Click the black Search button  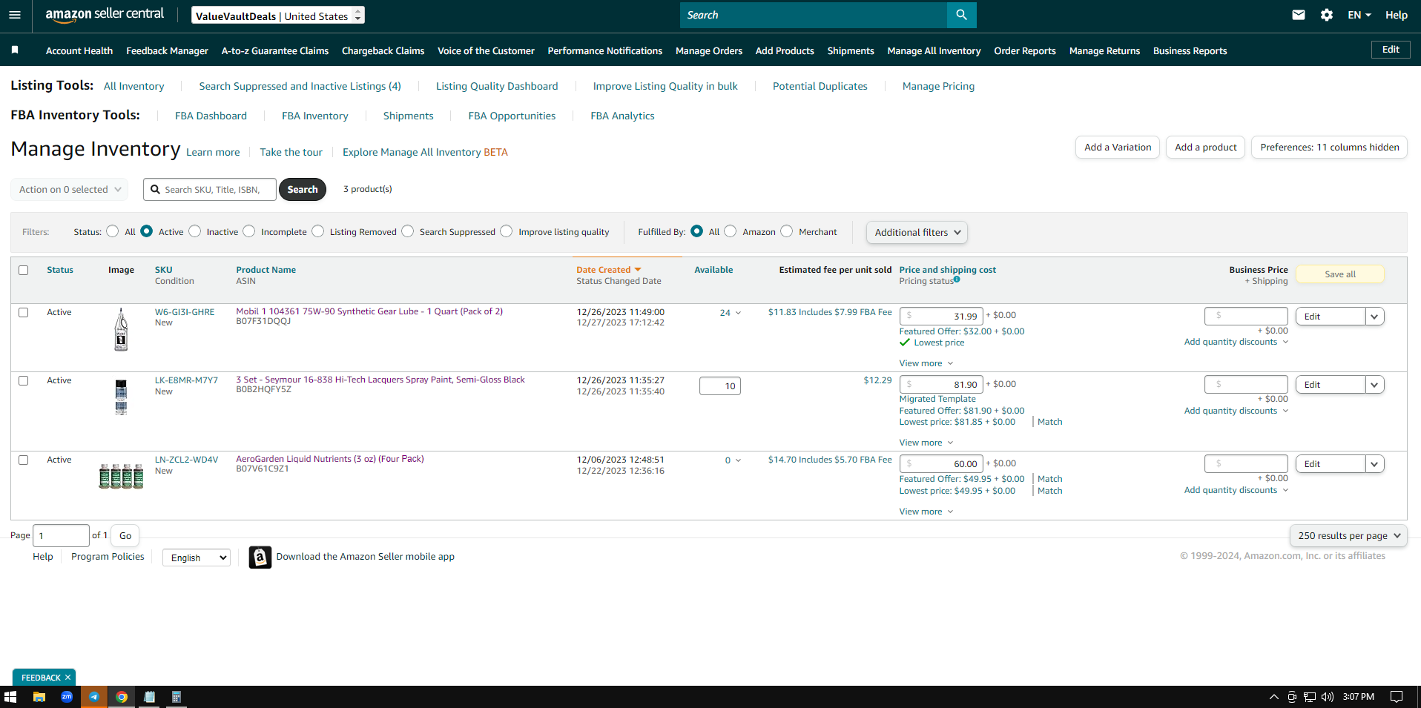[x=303, y=190]
